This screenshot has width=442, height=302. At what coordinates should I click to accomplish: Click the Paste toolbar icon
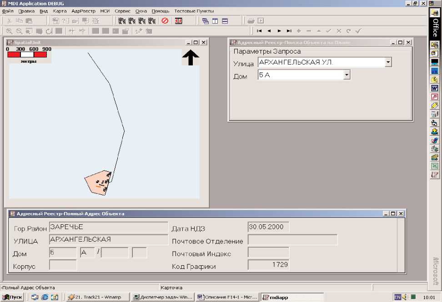point(29,21)
